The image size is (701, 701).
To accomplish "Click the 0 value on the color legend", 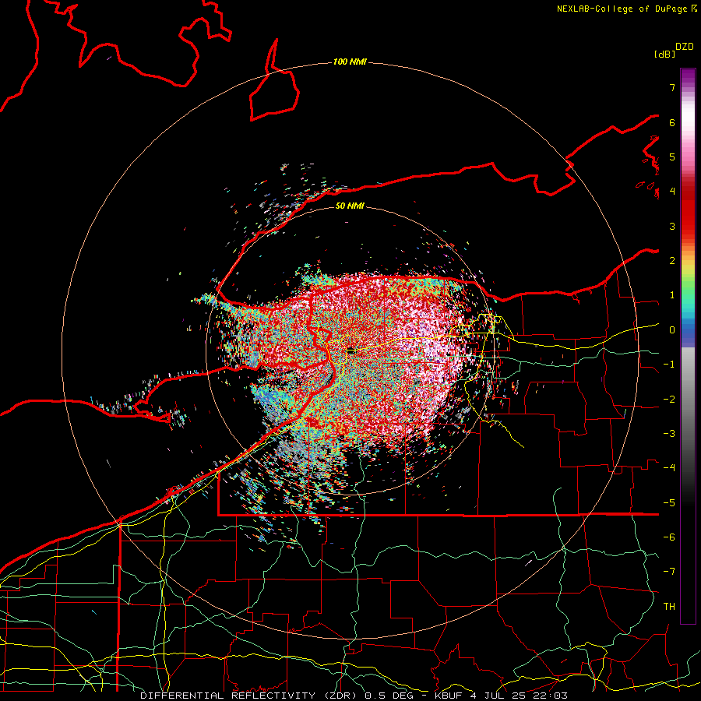I will point(672,330).
